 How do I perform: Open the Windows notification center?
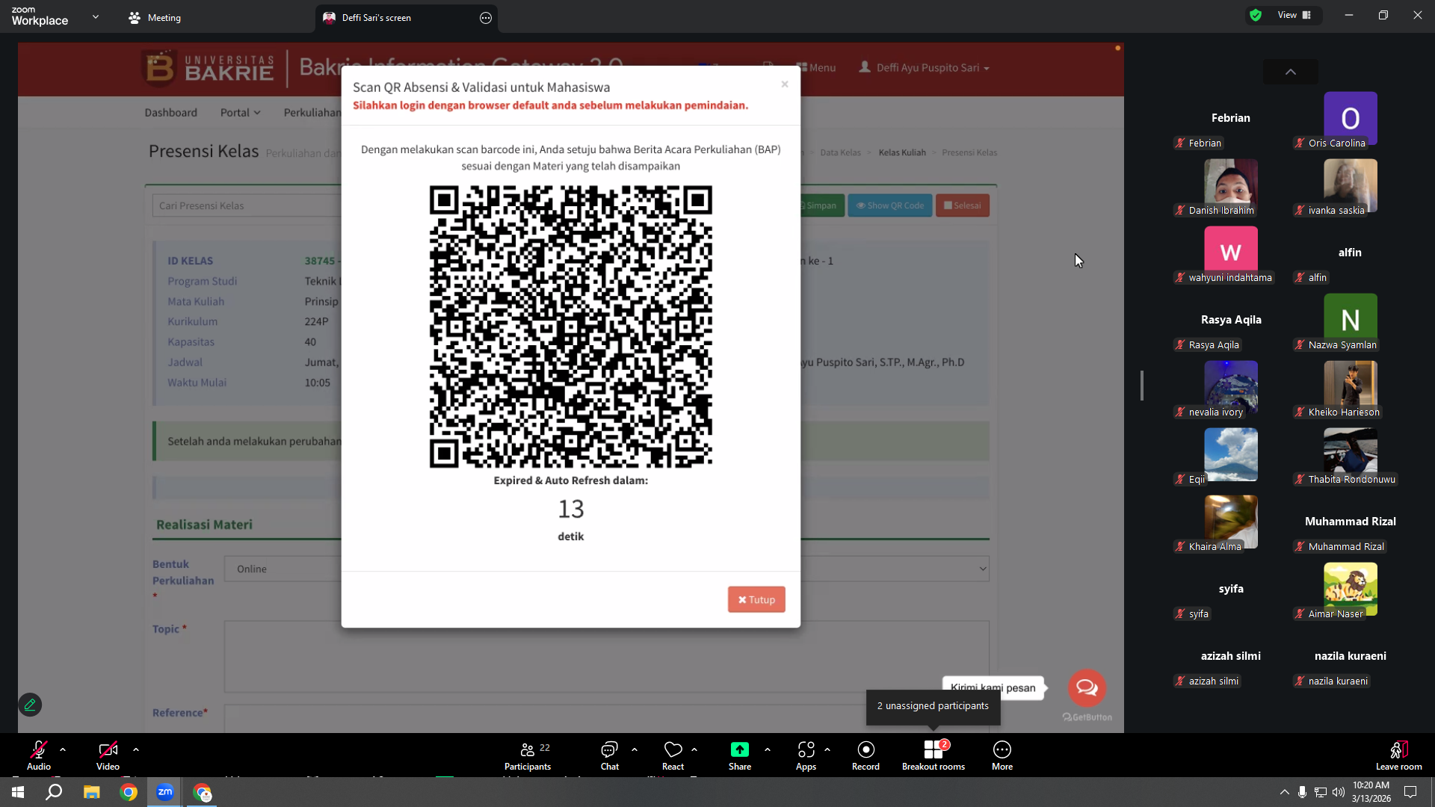coord(1410,792)
